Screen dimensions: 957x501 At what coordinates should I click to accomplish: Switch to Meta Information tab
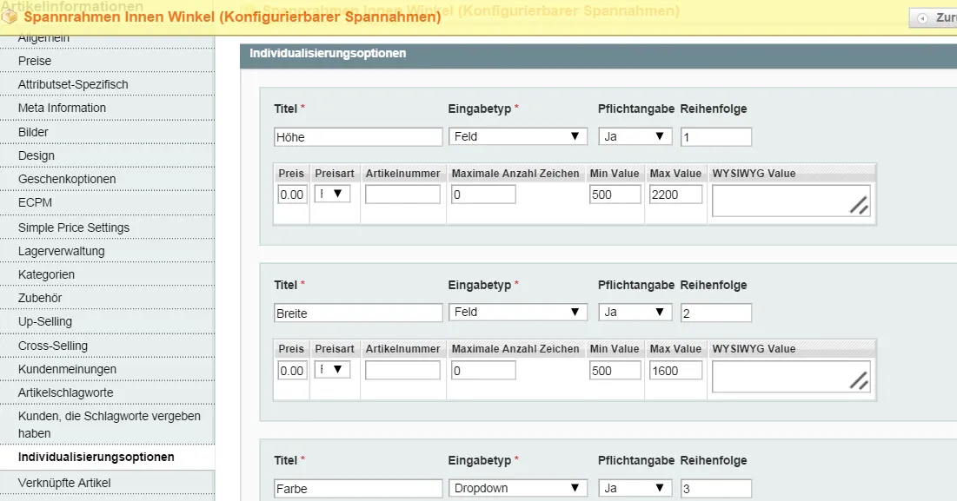pos(107,108)
